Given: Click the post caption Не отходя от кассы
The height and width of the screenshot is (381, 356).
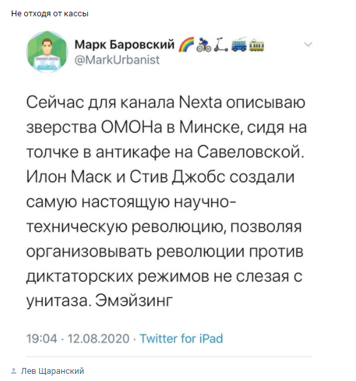Looking at the screenshot, I should click(x=50, y=14).
